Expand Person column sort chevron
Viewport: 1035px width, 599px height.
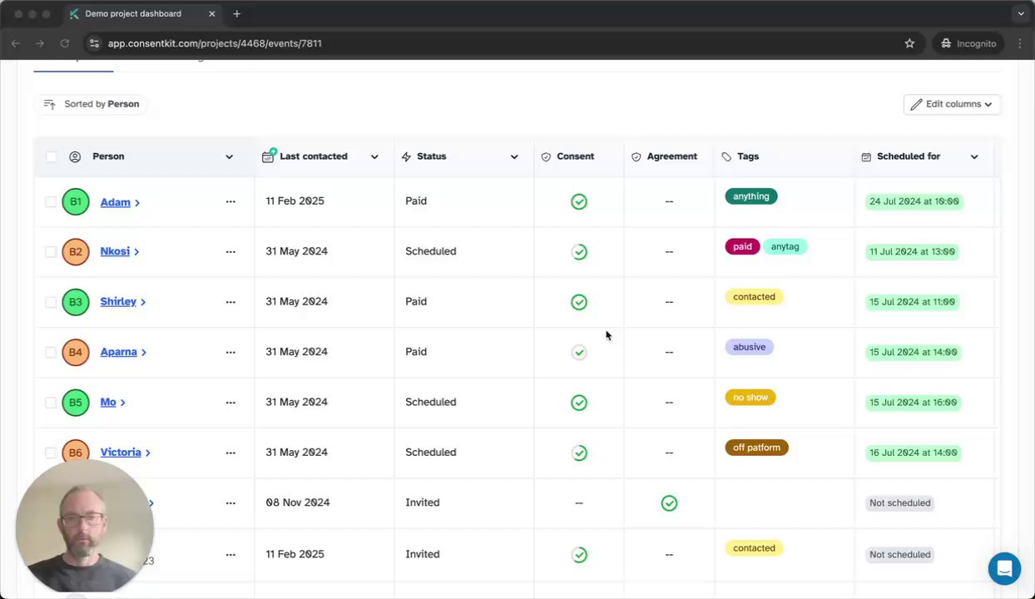[x=229, y=156]
